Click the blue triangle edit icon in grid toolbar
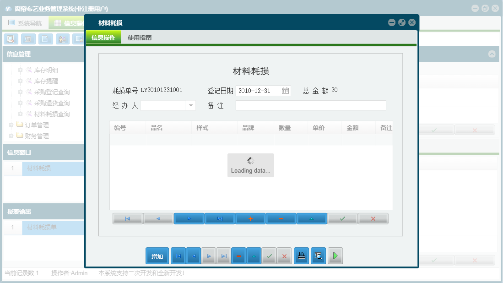This screenshot has width=503, height=283. pyautogui.click(x=311, y=218)
